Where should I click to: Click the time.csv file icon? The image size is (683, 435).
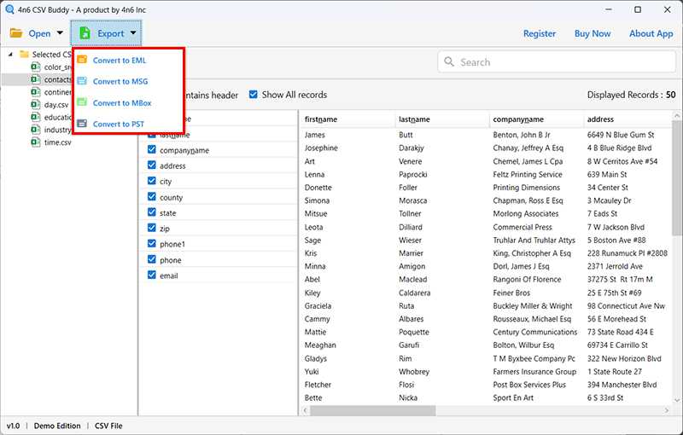pyautogui.click(x=36, y=142)
